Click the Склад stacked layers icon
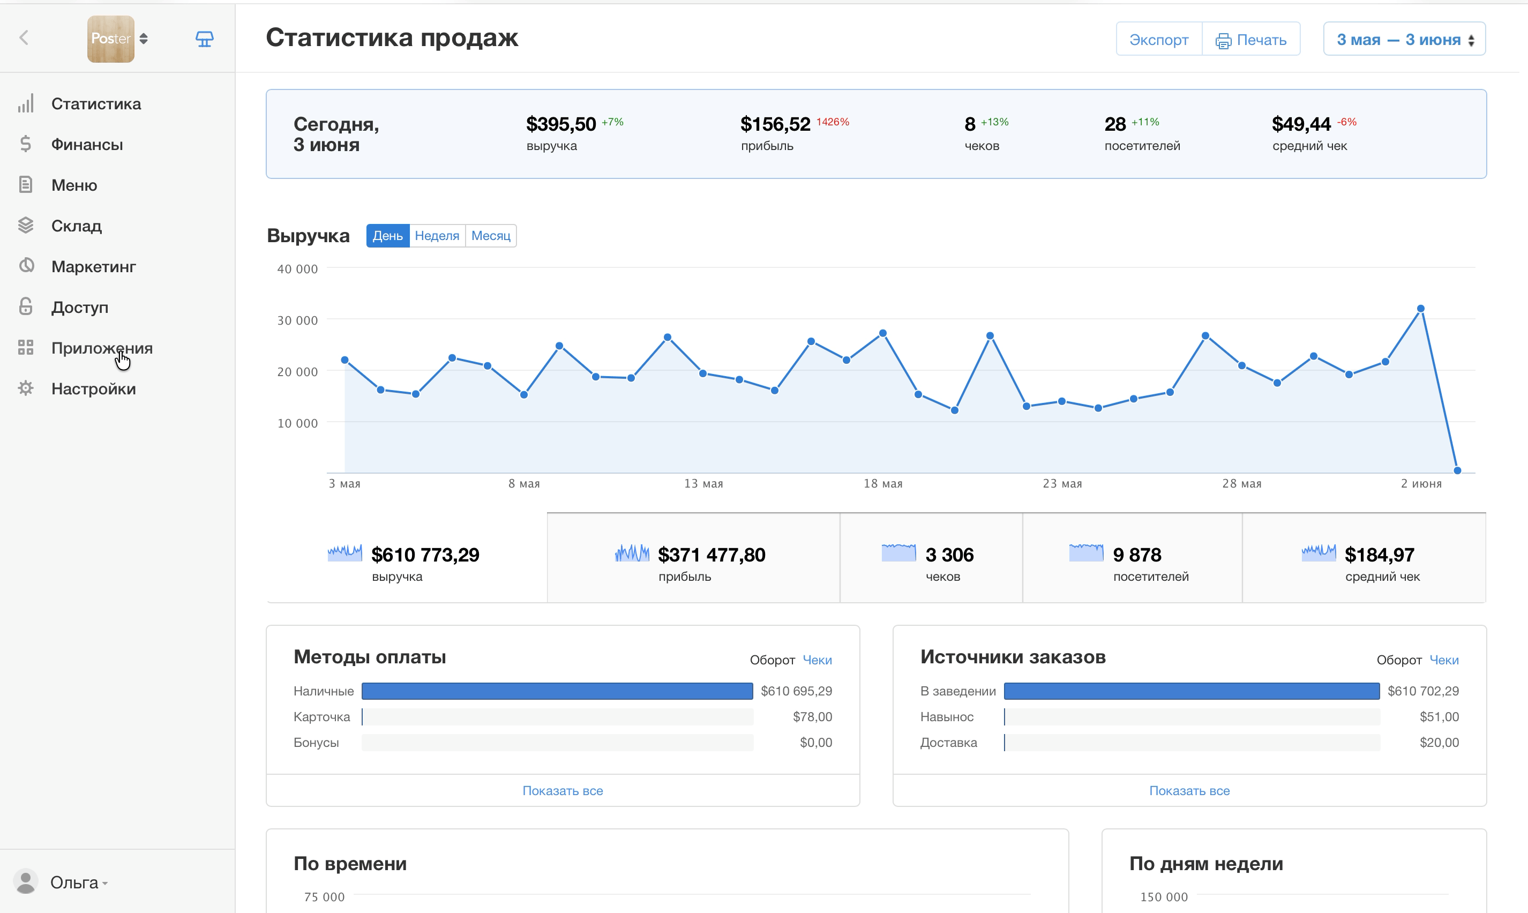 pyautogui.click(x=26, y=225)
